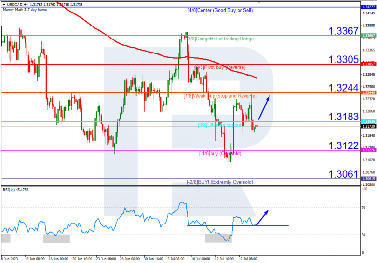Select the red horizontal line in RSI panel

(x=238, y=225)
